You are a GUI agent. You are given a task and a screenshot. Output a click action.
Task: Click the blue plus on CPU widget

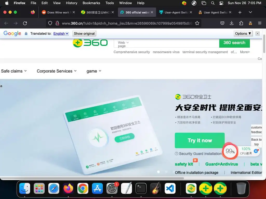pyautogui.click(x=256, y=151)
